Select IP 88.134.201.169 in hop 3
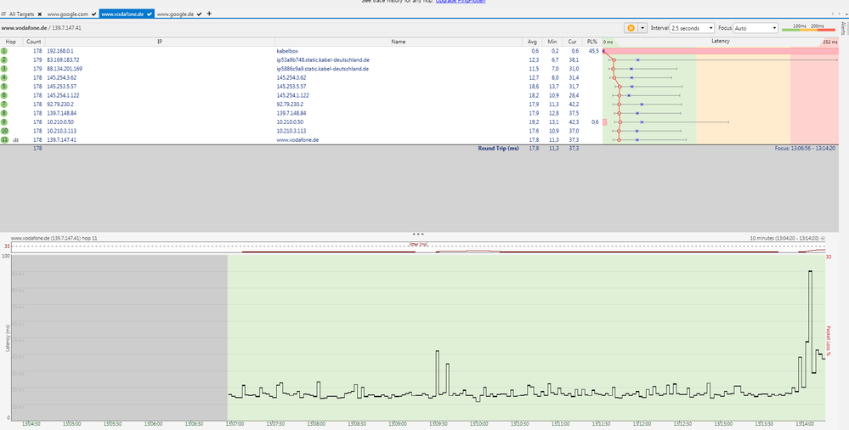The width and height of the screenshot is (849, 430). coord(65,69)
